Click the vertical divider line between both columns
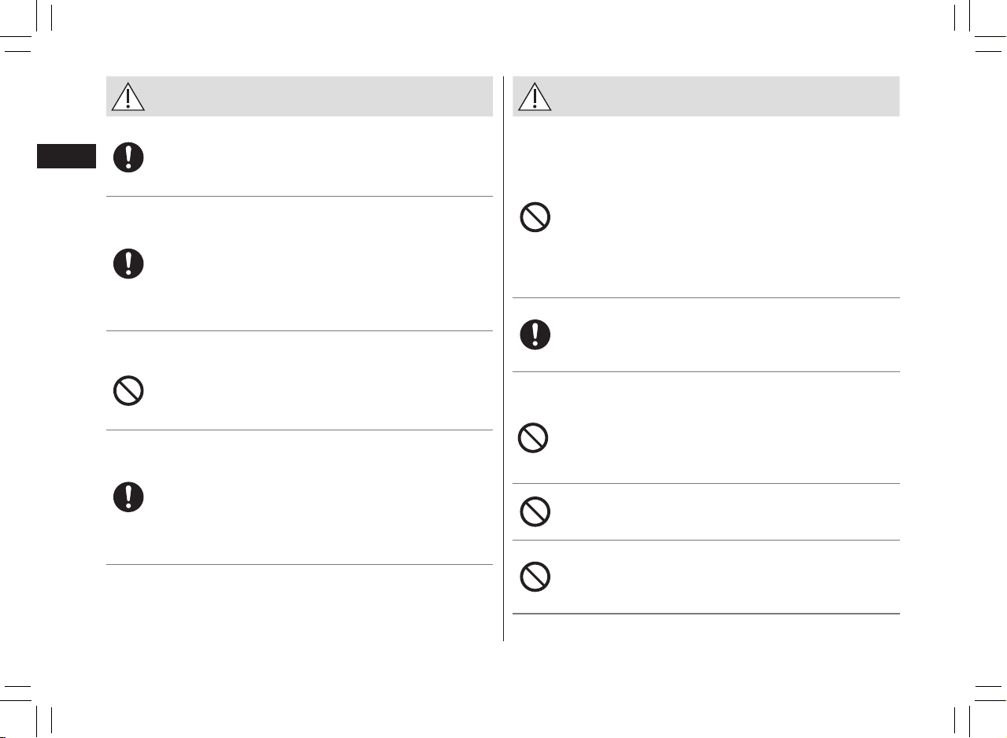Screen dimensions: 1007x738 coord(503,359)
